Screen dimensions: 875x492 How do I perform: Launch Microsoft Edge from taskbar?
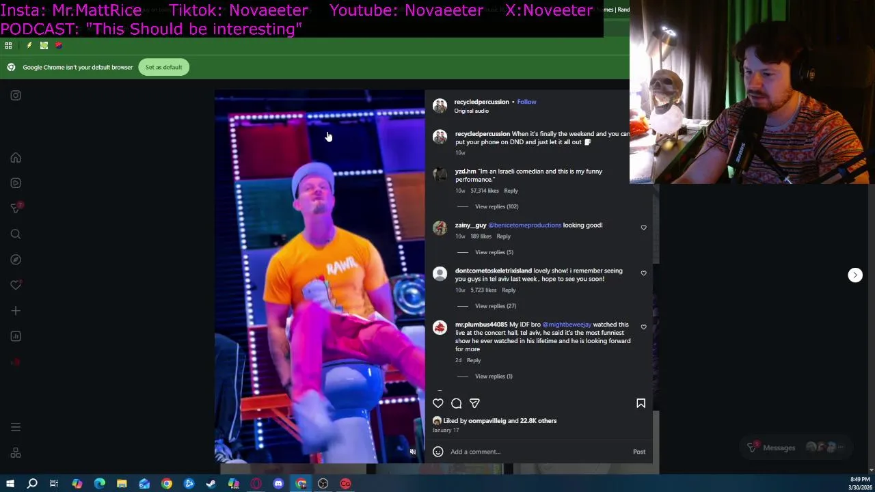[x=100, y=484]
